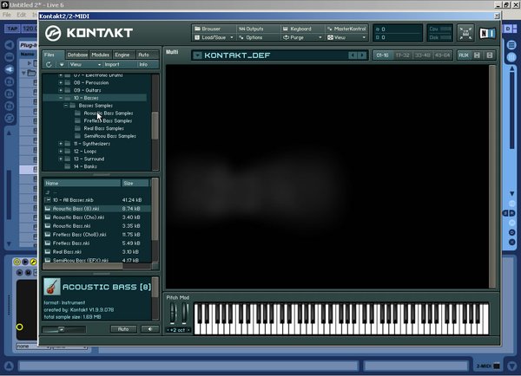Toggle the Options button
The height and width of the screenshot is (376, 521).
pyautogui.click(x=258, y=37)
